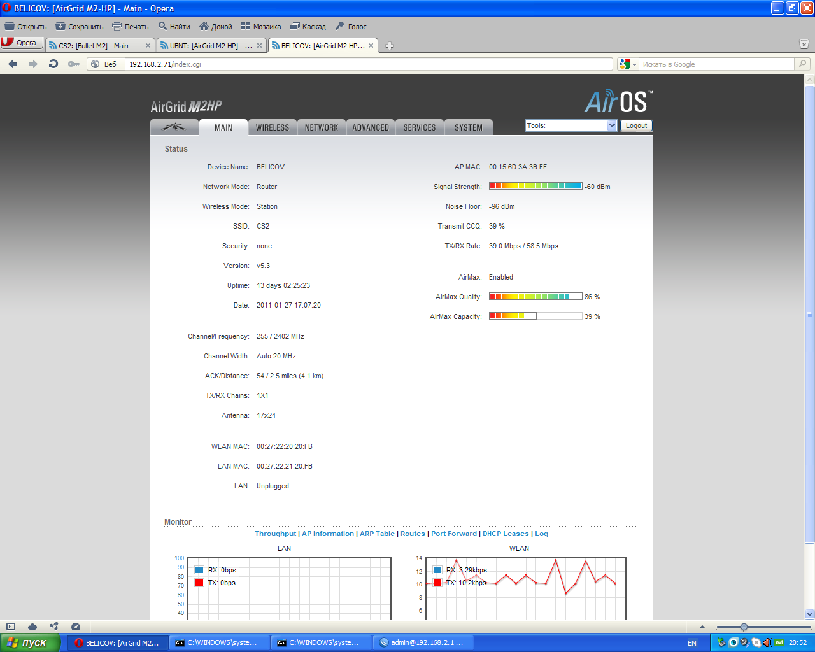
Task: Click the EN language indicator
Action: [692, 643]
